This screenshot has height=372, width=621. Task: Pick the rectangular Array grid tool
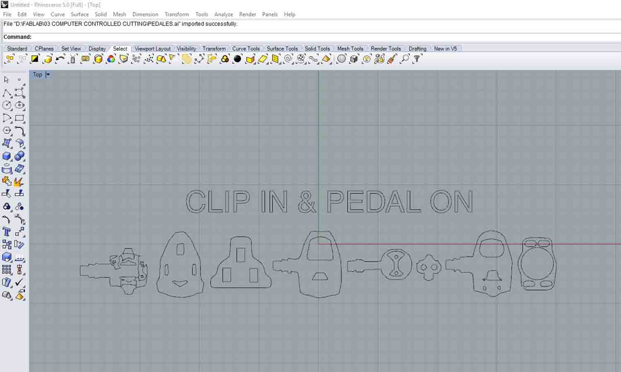coord(7,270)
